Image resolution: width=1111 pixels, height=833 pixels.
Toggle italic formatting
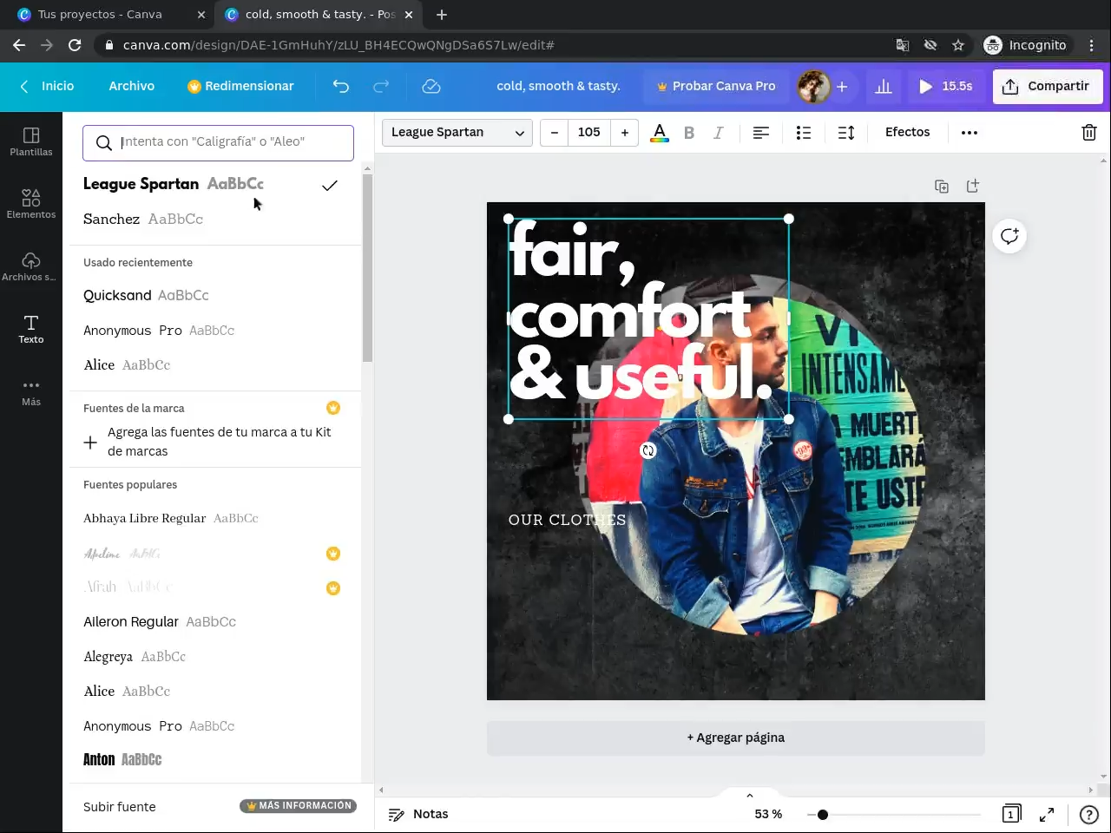pyautogui.click(x=719, y=133)
